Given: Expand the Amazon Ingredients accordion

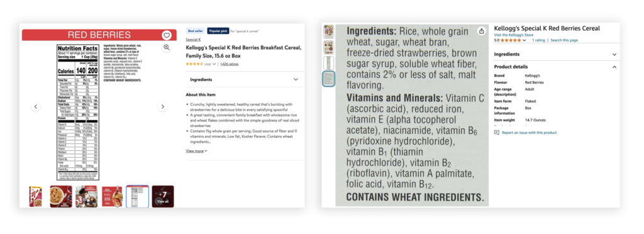Looking at the screenshot, I should (x=555, y=54).
